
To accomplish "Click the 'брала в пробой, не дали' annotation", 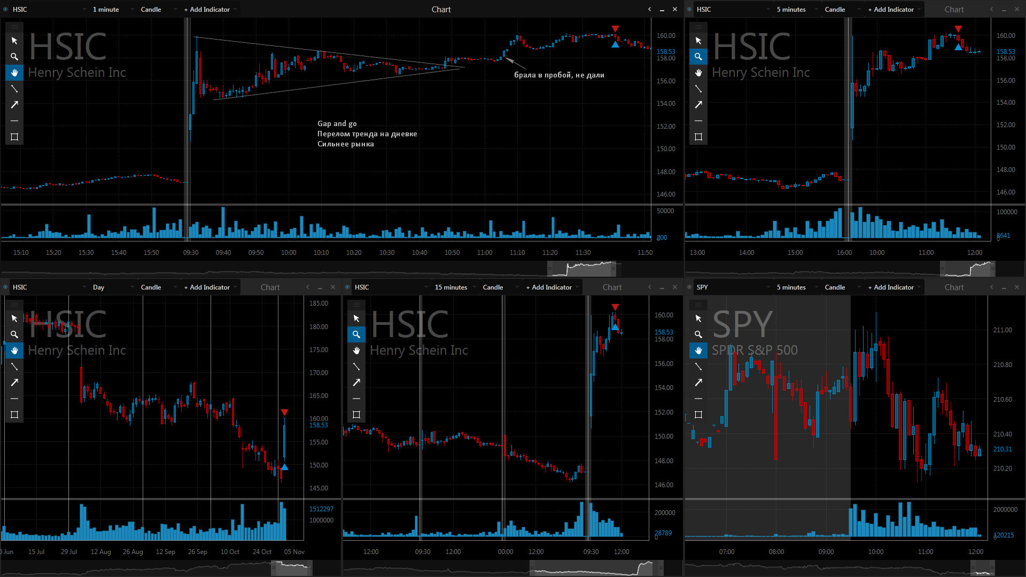I will tap(559, 75).
